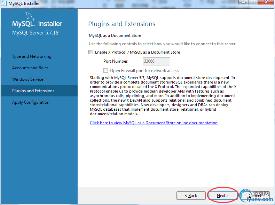Click the MySQL Installer title bar icon

click(4, 3)
